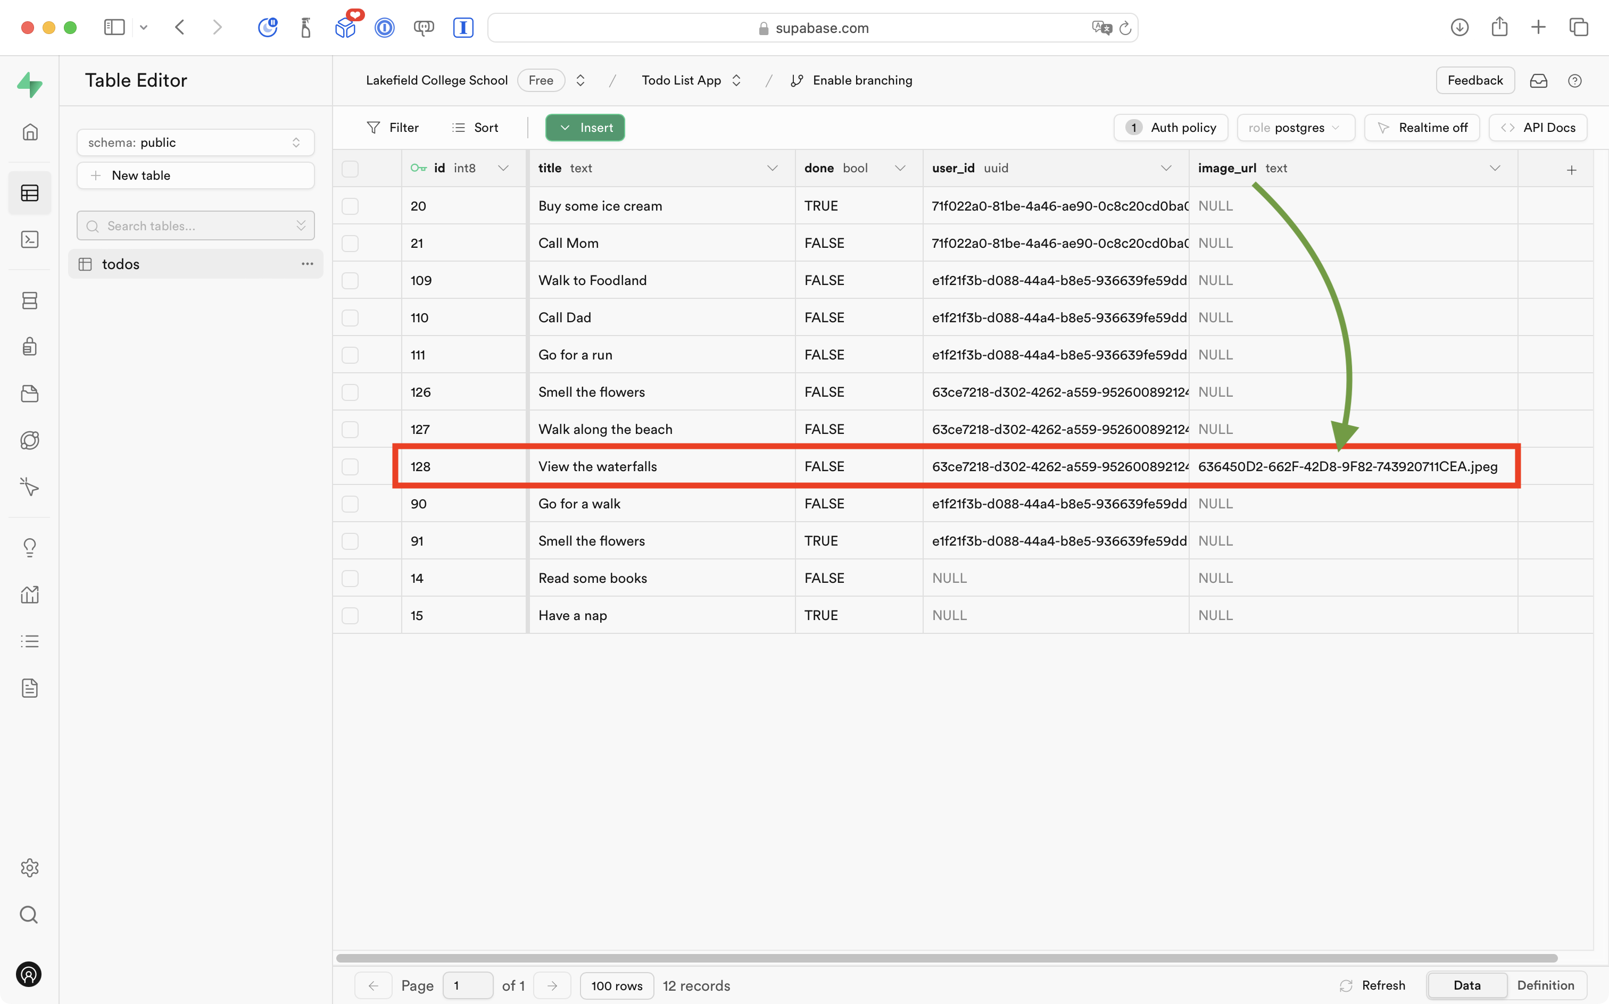1609x1004 pixels.
Task: Open the Reports chart icon in sidebar
Action: tap(29, 595)
